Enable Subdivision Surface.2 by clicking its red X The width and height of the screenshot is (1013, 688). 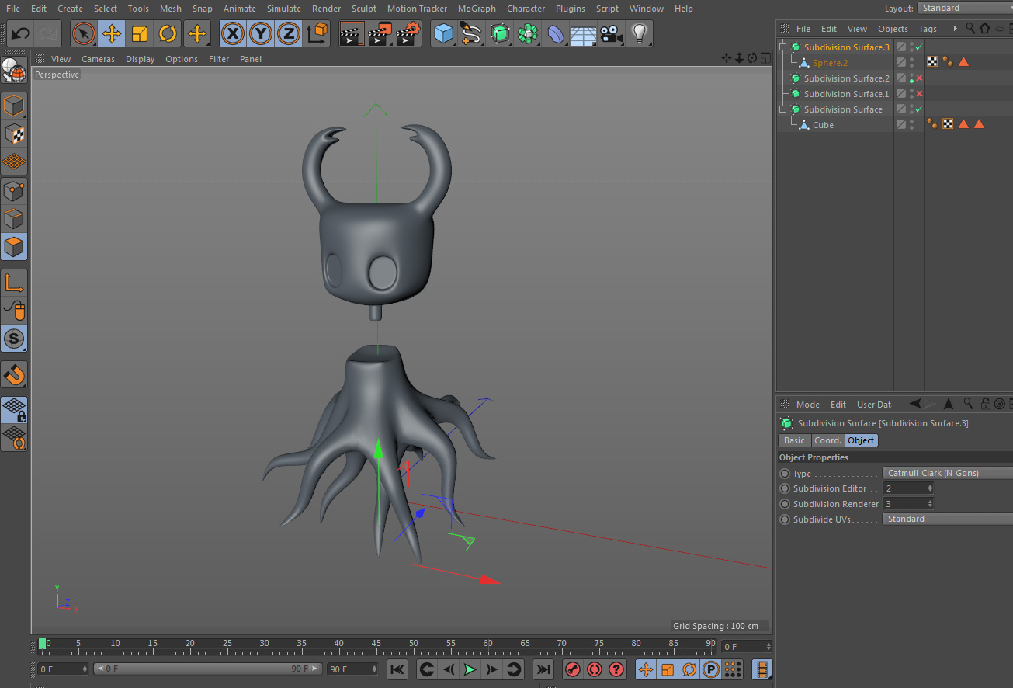[919, 78]
